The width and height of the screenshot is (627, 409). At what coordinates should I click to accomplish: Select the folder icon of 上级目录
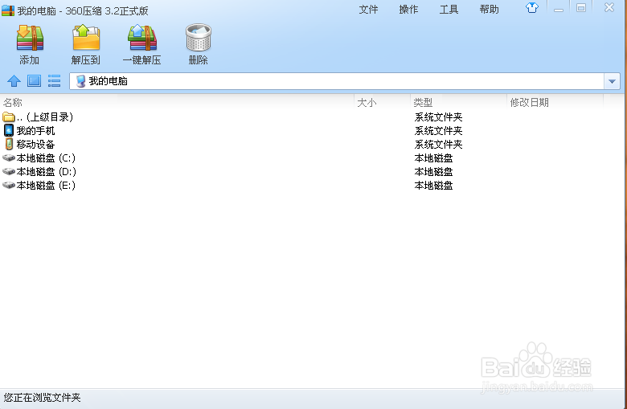pos(8,117)
